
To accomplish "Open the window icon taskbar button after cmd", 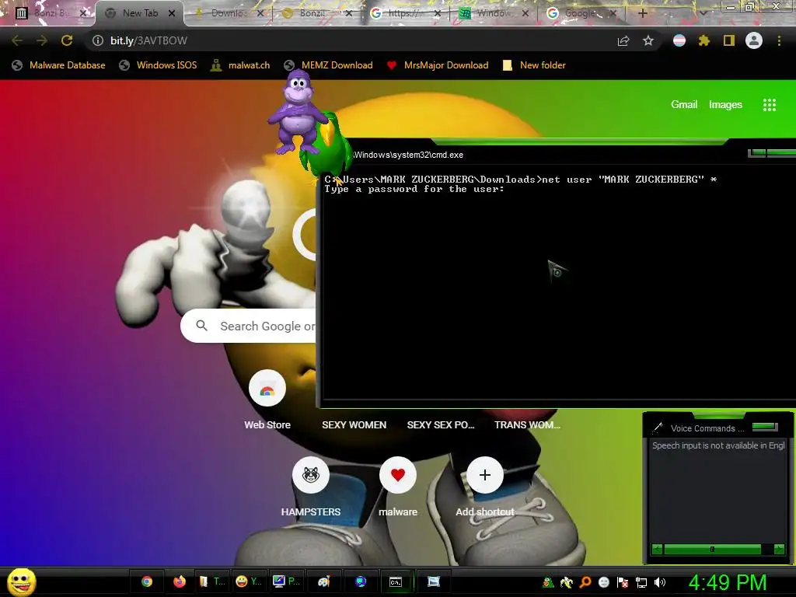I will (x=434, y=581).
